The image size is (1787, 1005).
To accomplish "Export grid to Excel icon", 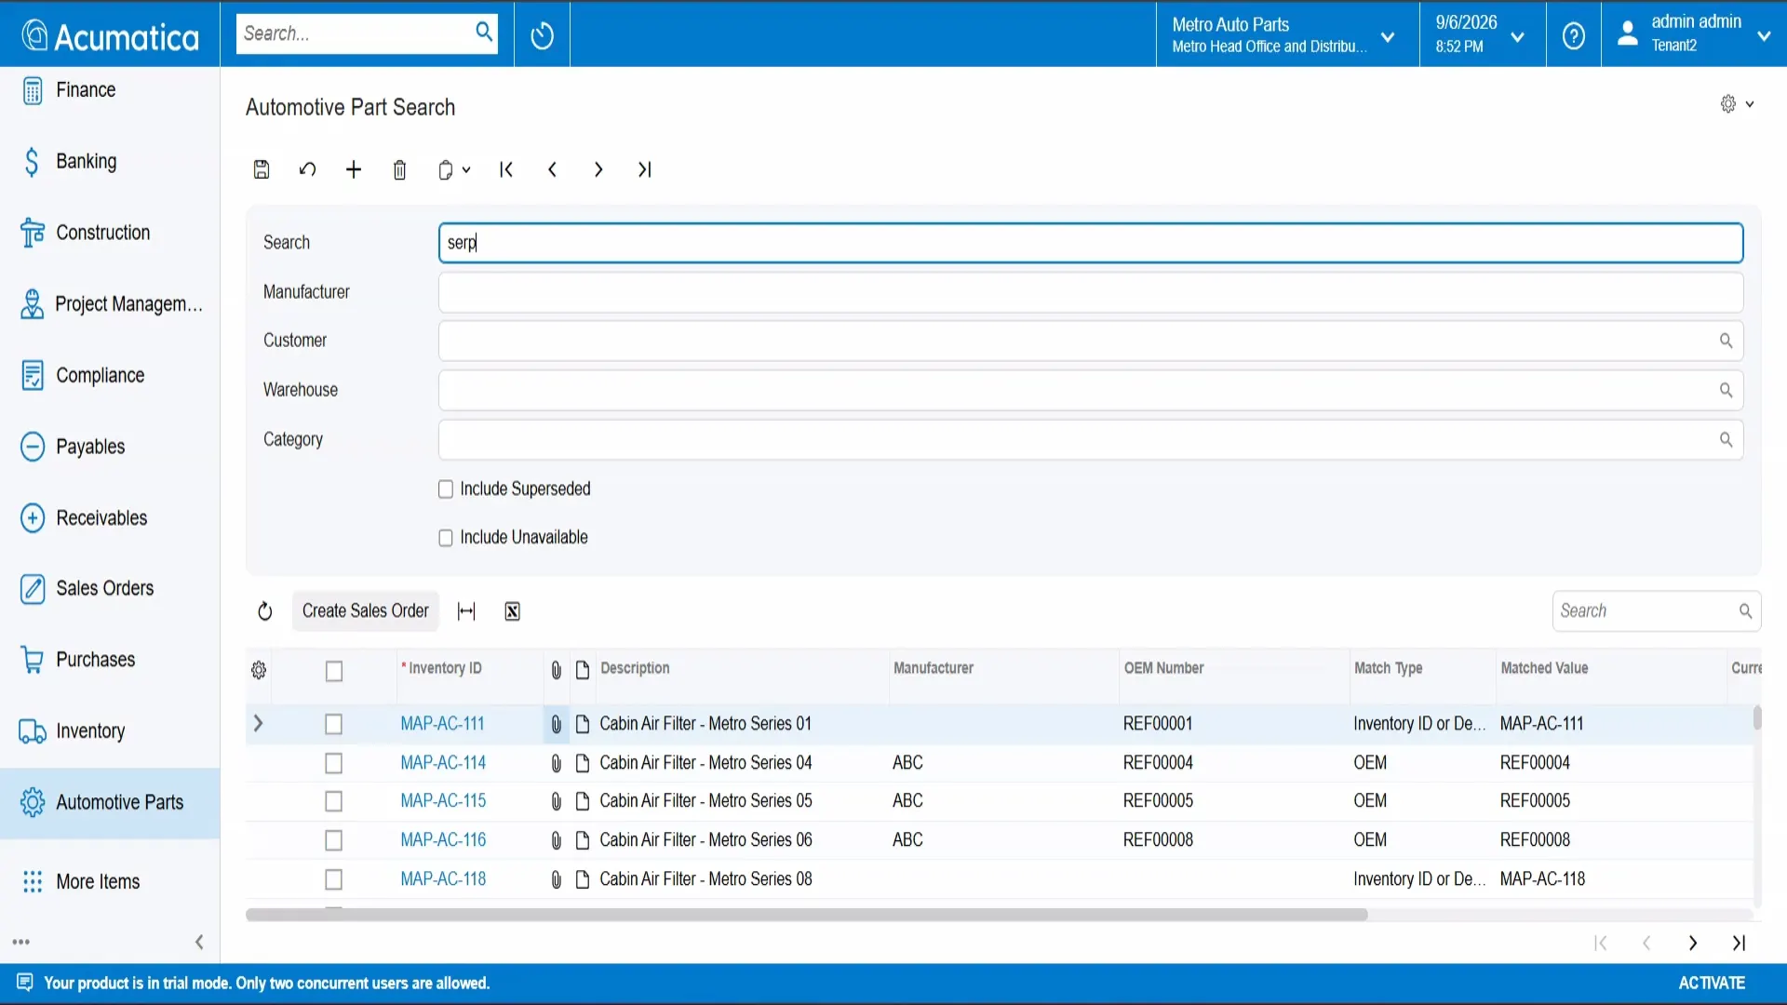I will point(512,611).
